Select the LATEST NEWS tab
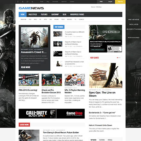Viewport: 141px width, 141px height. [x=24, y=125]
